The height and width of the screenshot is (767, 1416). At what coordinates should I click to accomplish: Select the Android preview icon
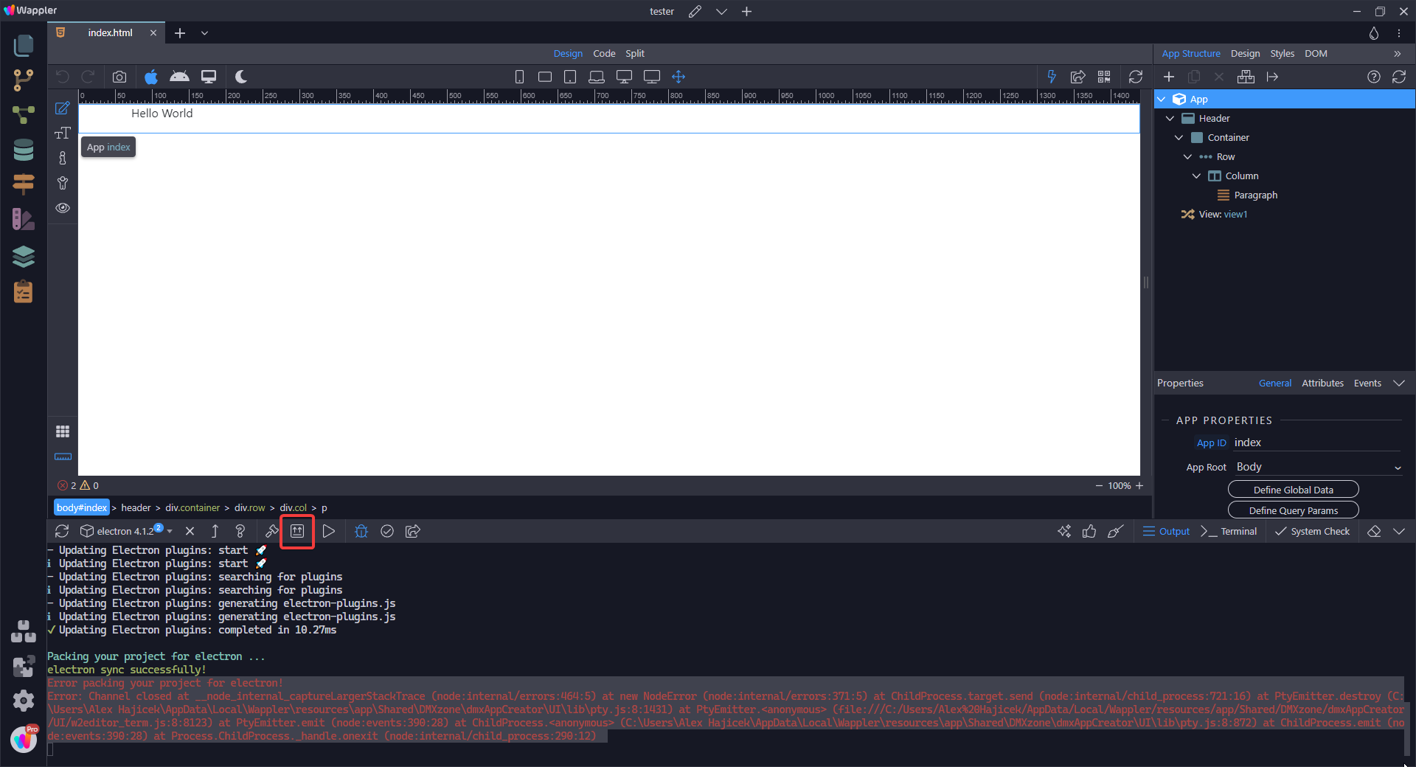(179, 77)
